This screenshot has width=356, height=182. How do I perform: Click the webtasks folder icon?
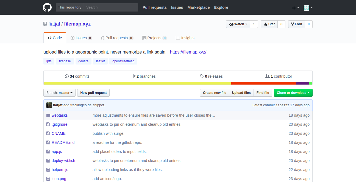[48, 115]
